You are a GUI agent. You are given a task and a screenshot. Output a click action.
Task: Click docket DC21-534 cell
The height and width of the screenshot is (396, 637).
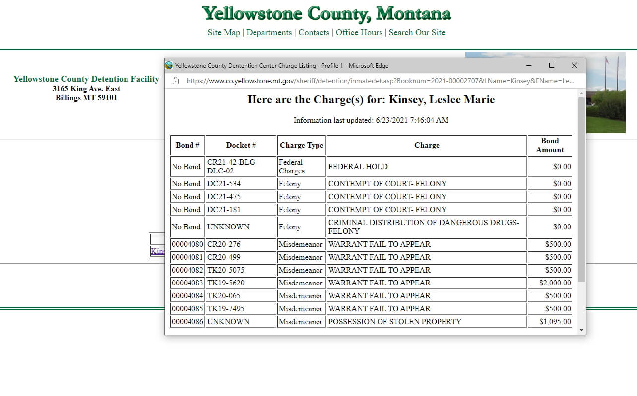241,184
